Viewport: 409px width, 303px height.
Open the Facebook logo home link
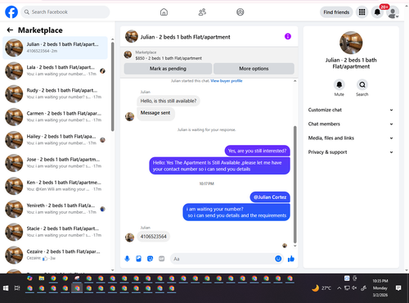tap(11, 12)
